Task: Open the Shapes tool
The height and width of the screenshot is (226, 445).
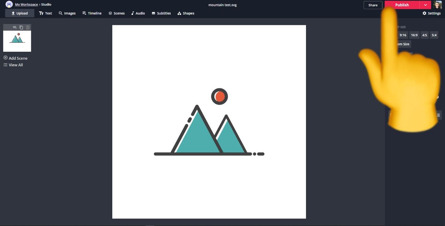Action: coord(186,13)
